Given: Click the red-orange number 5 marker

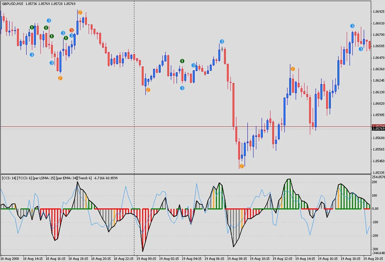Looking at the screenshot, I should coord(72,30).
